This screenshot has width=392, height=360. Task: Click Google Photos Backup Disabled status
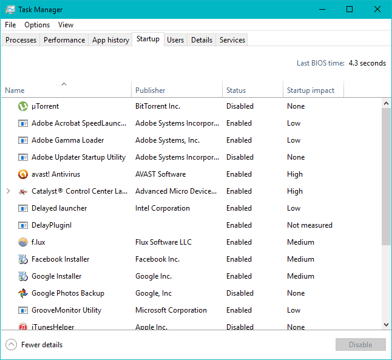click(240, 293)
